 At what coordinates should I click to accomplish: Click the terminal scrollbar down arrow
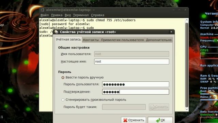(x=187, y=109)
